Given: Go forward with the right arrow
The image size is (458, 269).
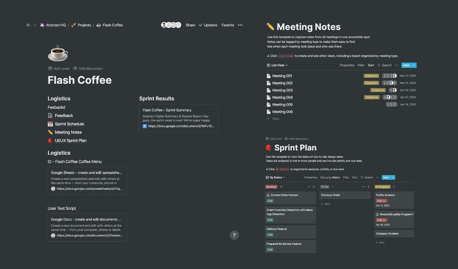Looking at the screenshot, I should [34, 25].
